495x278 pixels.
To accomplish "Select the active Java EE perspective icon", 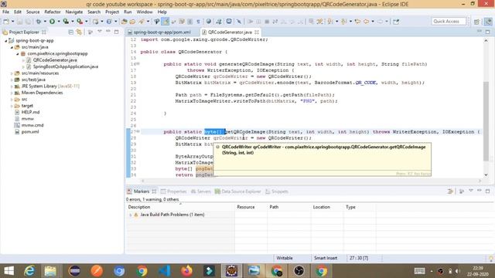I will click(488, 22).
